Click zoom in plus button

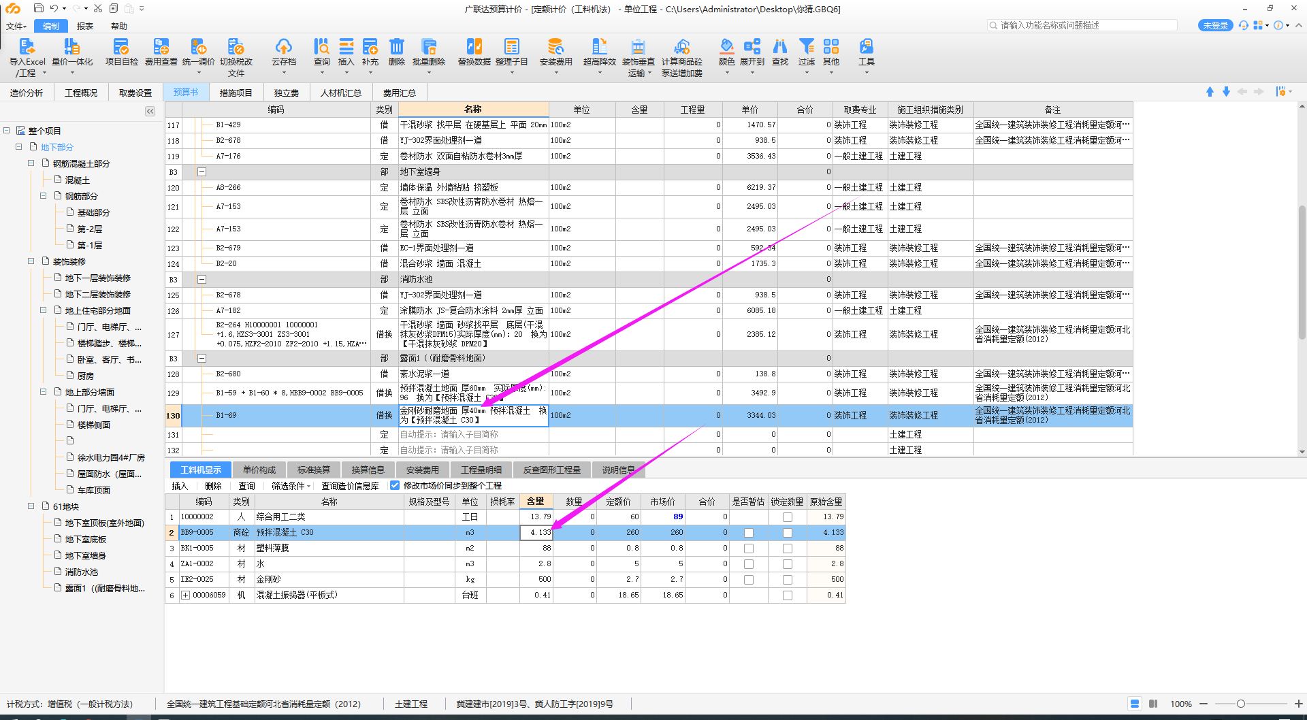click(x=1298, y=704)
